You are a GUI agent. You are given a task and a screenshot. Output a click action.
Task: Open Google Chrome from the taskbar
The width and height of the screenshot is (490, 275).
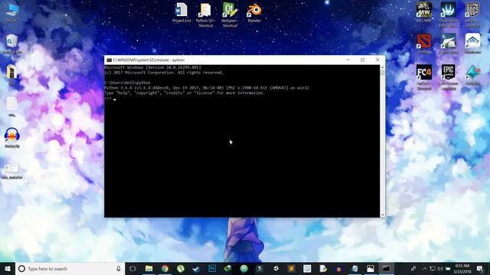[x=165, y=268]
